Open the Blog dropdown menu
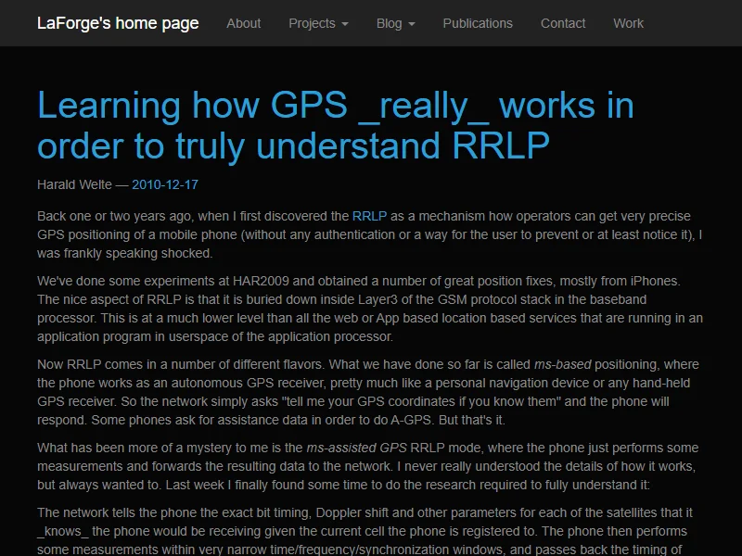Screen dimensions: 742x556 coord(395,23)
